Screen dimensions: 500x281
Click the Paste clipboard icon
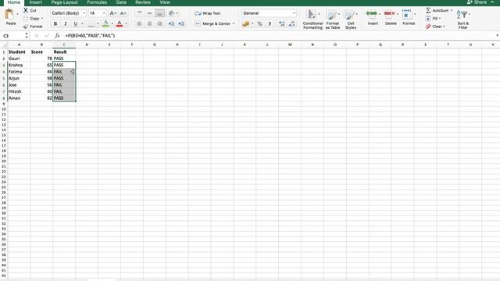[10, 14]
